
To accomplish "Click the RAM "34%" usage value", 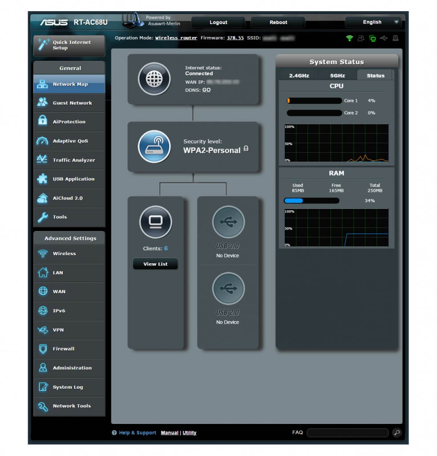I will pos(370,201).
